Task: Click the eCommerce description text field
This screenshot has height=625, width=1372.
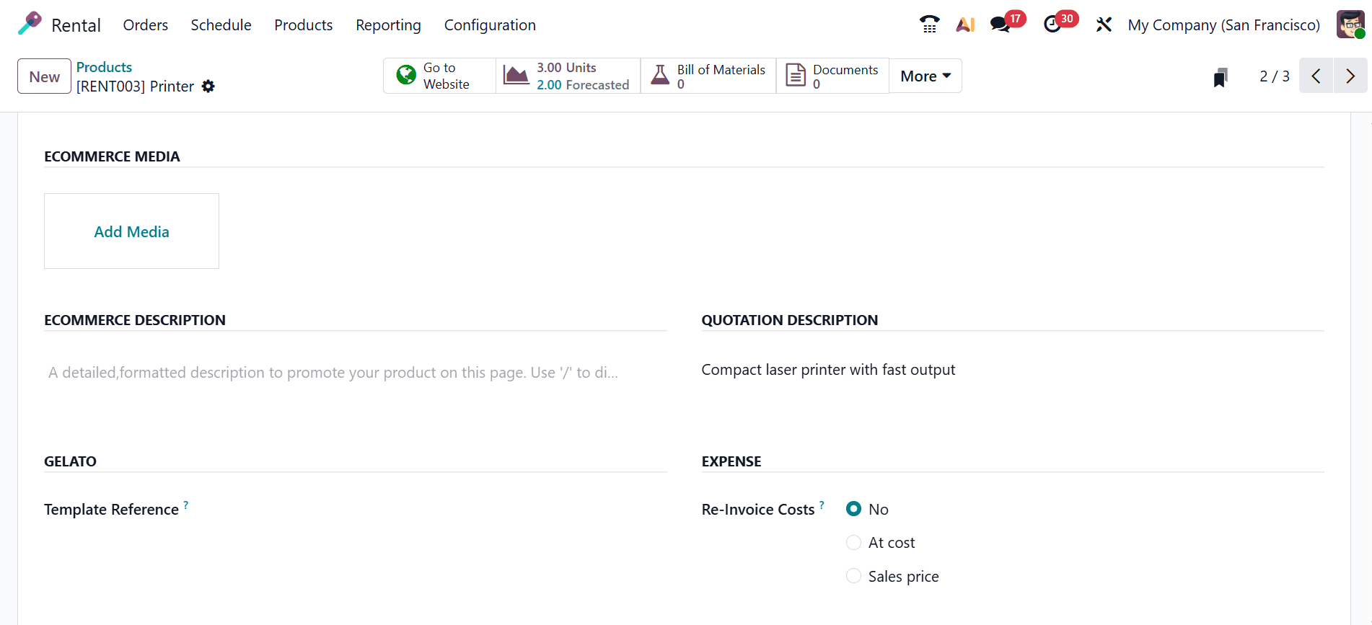Action: coord(333,373)
